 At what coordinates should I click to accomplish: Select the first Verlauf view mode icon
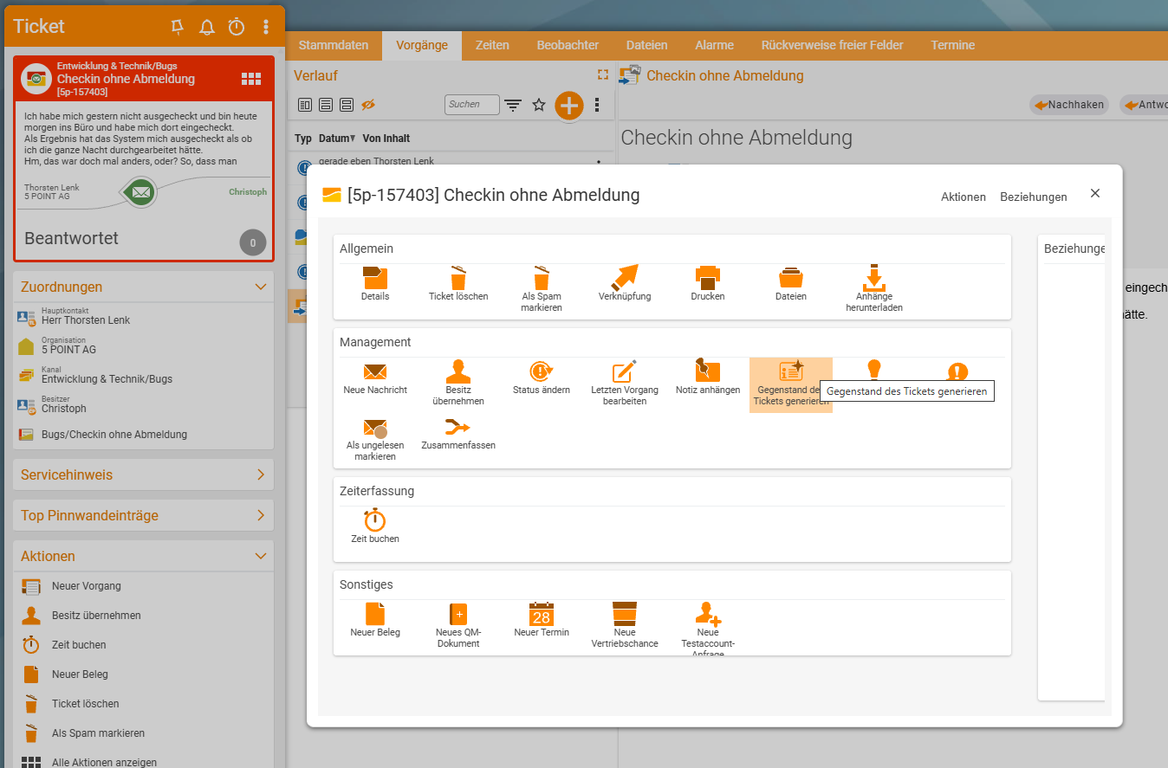tap(305, 105)
